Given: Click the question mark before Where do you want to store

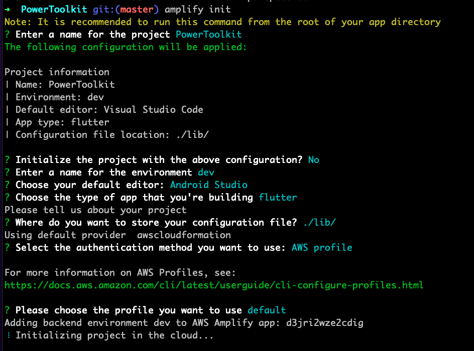Looking at the screenshot, I should pos(7,223).
